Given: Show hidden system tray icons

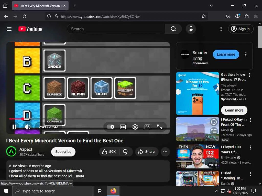Looking at the screenshot, I should click(216, 191).
